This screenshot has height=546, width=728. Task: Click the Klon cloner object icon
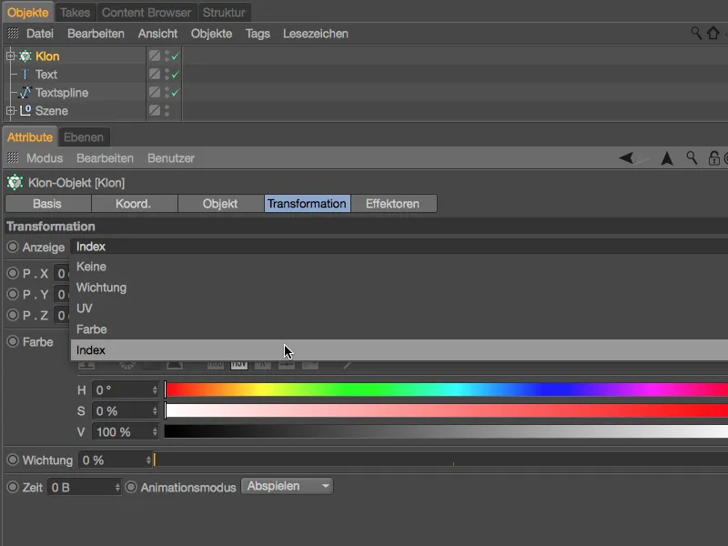(x=24, y=56)
